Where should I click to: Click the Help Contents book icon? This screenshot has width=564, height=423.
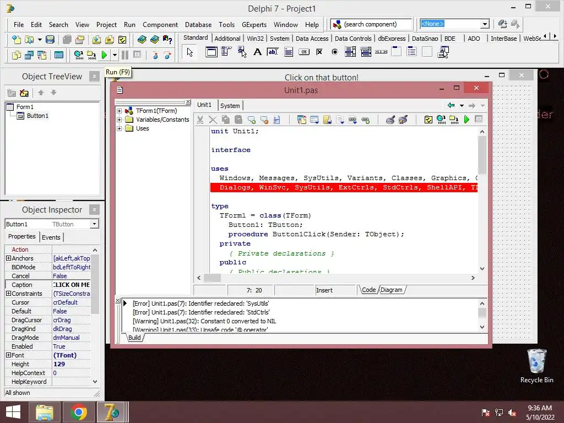(x=142, y=39)
